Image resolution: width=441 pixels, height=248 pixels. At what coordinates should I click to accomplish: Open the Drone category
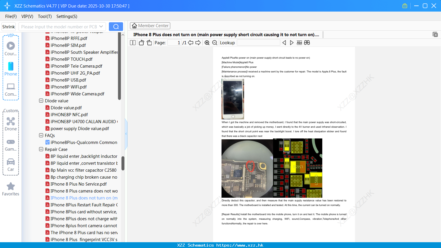11,124
